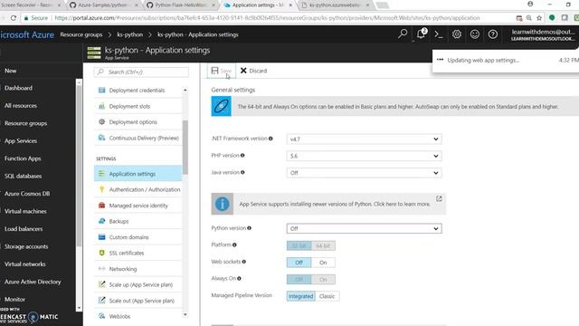
Task: Set Platform to 64-bit
Action: coord(323,245)
